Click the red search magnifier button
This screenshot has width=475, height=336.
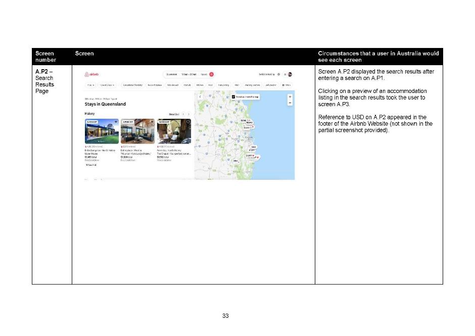211,74
